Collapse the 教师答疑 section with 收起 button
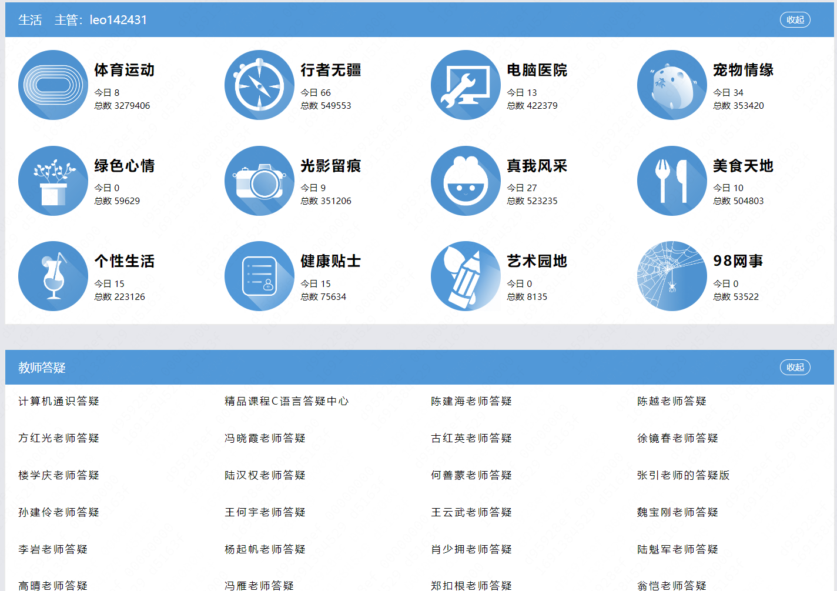 coord(795,368)
